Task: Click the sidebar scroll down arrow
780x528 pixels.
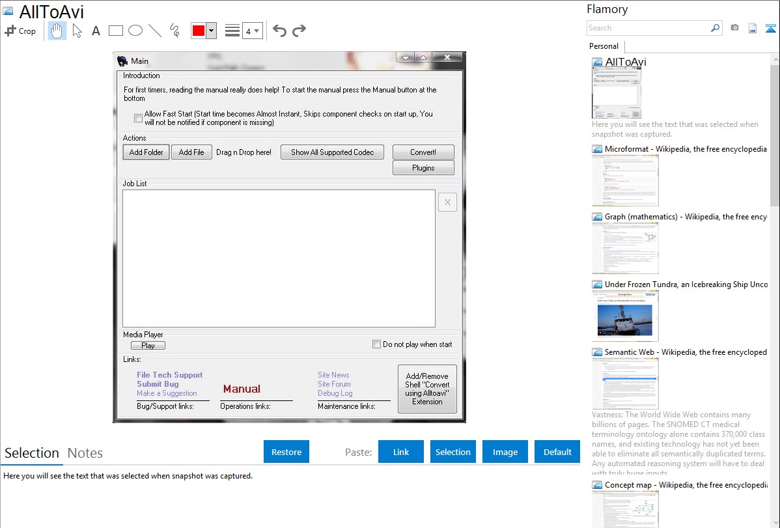Action: (775, 523)
